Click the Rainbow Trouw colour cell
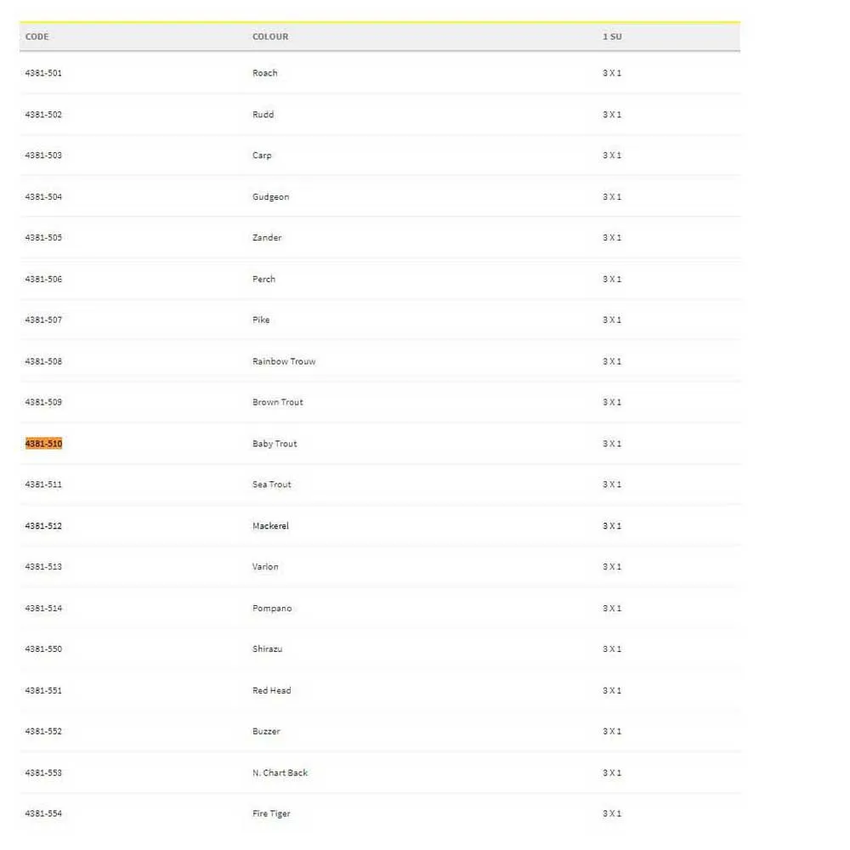Screen dimensions: 850x850 tap(284, 361)
